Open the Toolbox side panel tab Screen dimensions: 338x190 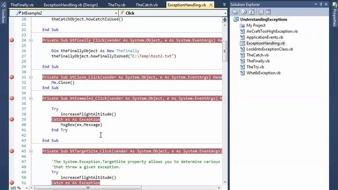tap(3, 13)
